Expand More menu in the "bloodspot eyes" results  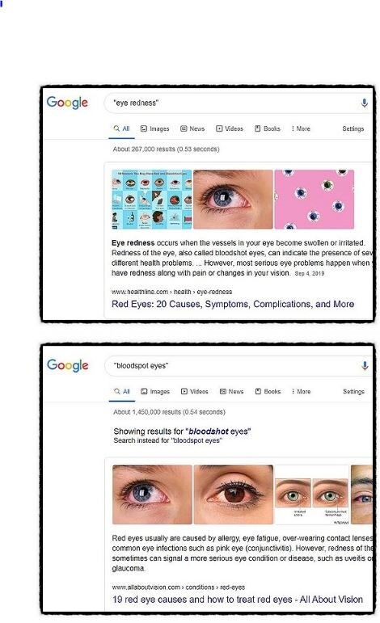(302, 391)
